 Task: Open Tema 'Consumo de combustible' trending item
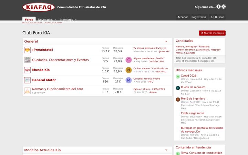(201, 153)
